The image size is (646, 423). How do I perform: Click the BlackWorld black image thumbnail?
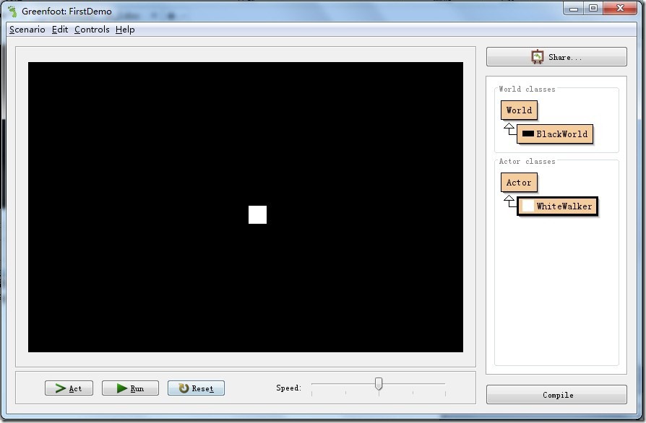click(527, 134)
